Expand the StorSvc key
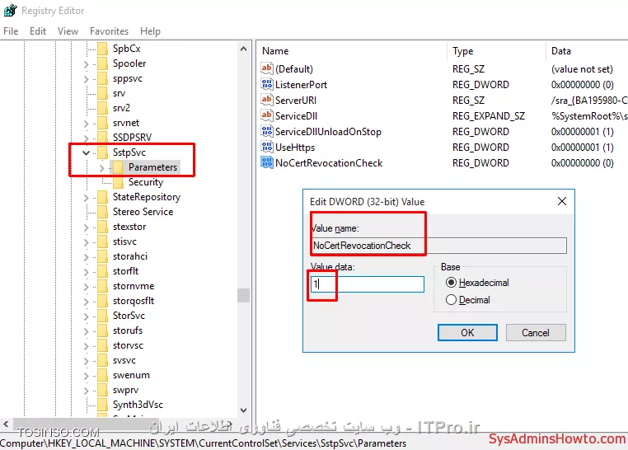The image size is (628, 450). pyautogui.click(x=86, y=316)
